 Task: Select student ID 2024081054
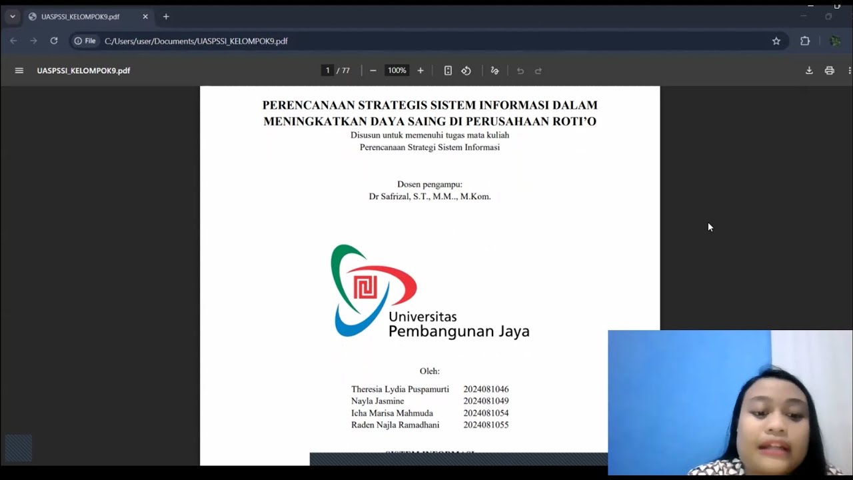click(x=486, y=413)
